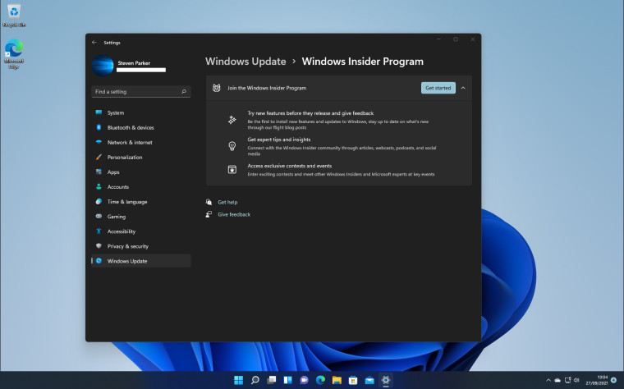Click the Network wifi icon in sidebar
Screen dimensions: 624x389
tap(99, 142)
